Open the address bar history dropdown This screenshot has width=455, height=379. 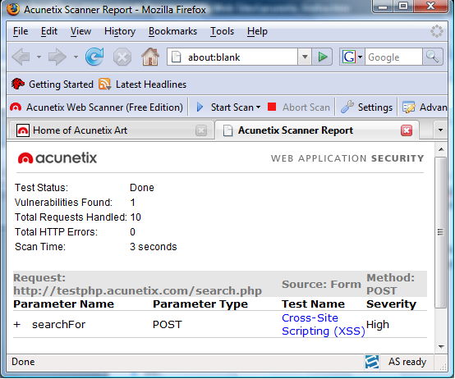coord(305,57)
